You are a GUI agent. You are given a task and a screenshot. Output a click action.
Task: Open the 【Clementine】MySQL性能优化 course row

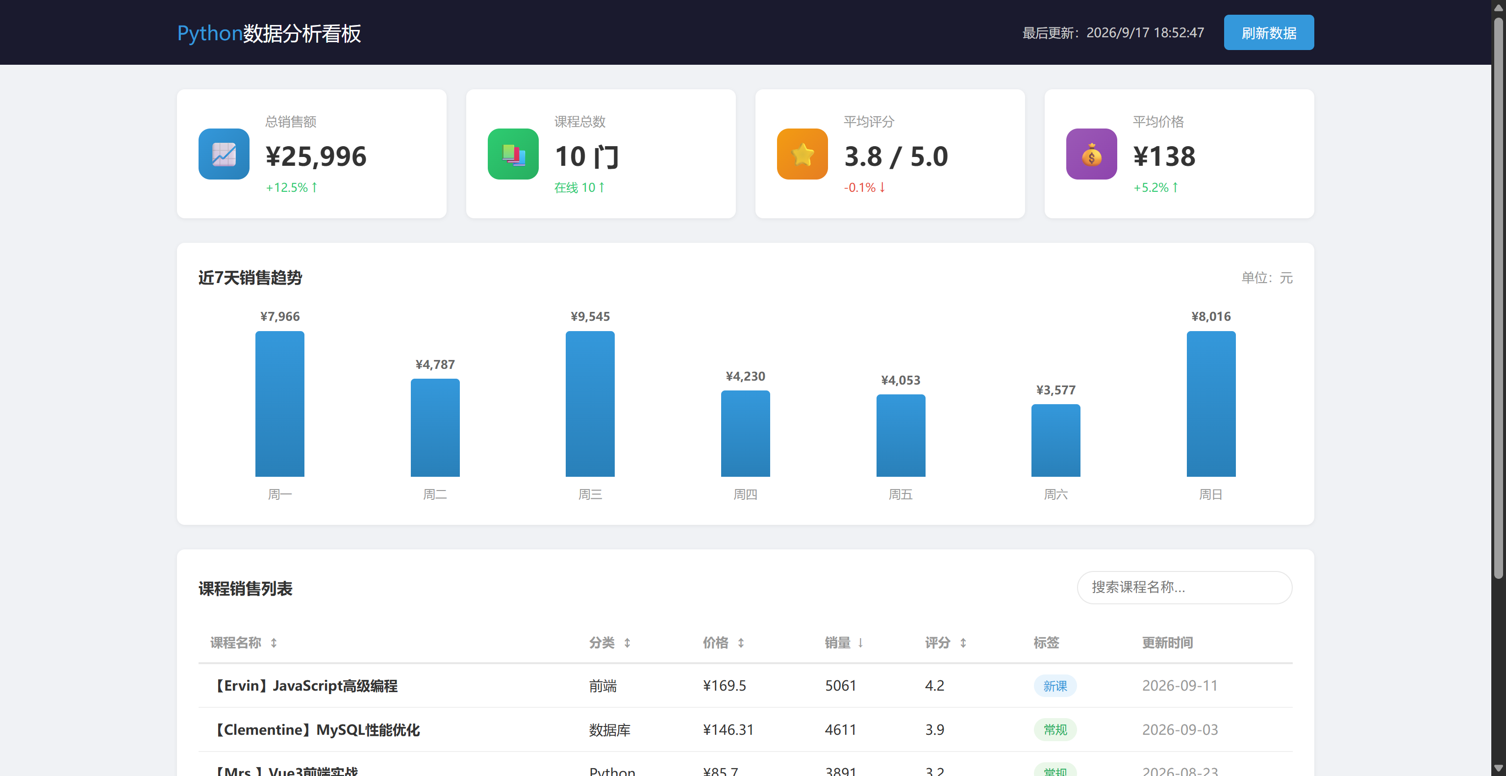(x=745, y=730)
